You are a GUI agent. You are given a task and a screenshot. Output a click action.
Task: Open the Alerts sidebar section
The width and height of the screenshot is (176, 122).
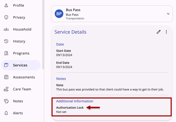pos(21,113)
